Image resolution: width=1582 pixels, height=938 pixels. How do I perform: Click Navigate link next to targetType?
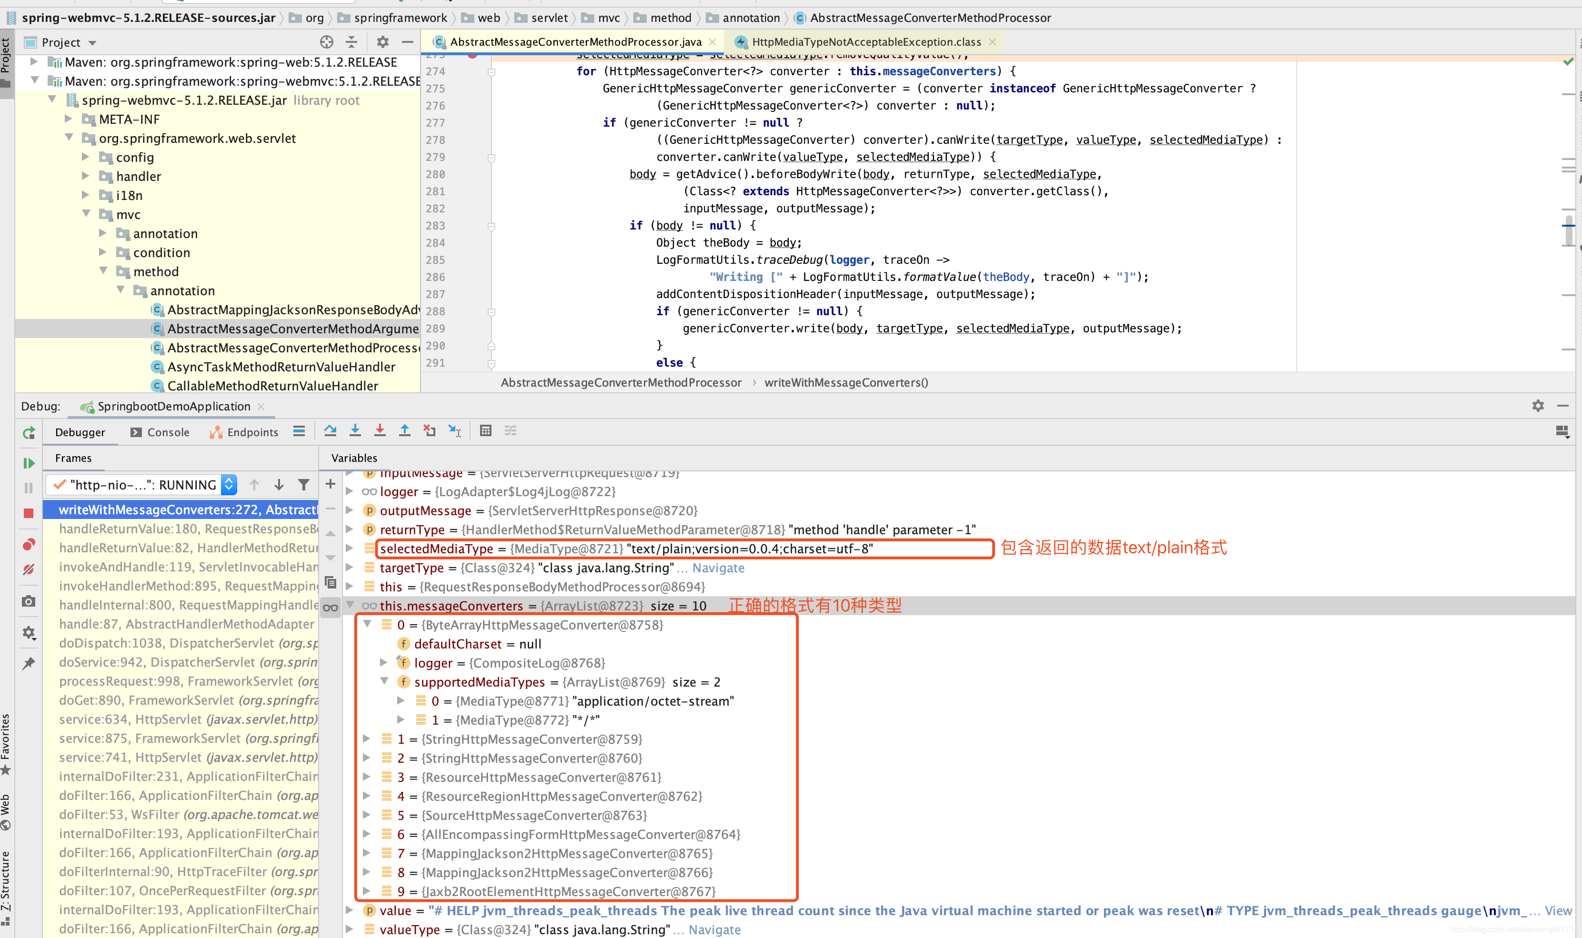[718, 568]
